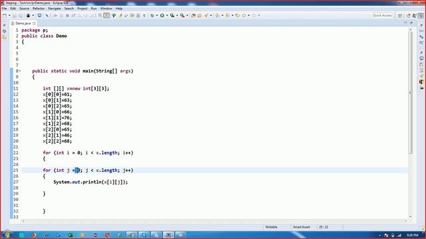
Task: Click the Coverage launch icon
Action: point(172,15)
